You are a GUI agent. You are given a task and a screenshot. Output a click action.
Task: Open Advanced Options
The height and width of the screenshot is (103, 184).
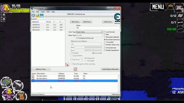pyautogui.click(x=38, y=94)
